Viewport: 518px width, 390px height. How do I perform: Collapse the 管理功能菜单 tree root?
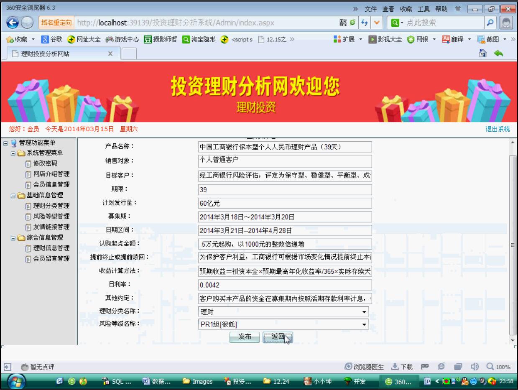tap(5, 143)
